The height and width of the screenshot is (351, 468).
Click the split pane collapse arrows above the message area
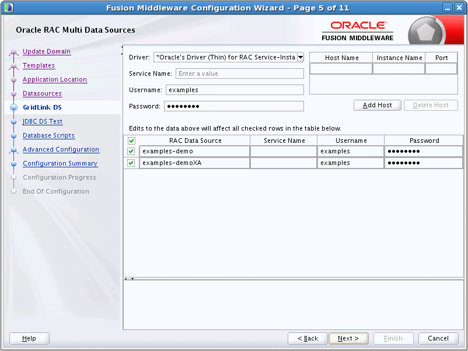point(129,279)
